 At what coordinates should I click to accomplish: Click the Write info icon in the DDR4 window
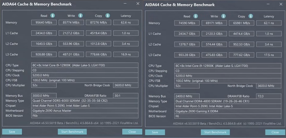pos(223,16)
